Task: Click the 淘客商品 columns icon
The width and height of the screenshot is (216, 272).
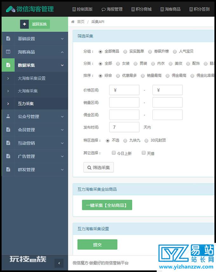Action: coord(8,52)
